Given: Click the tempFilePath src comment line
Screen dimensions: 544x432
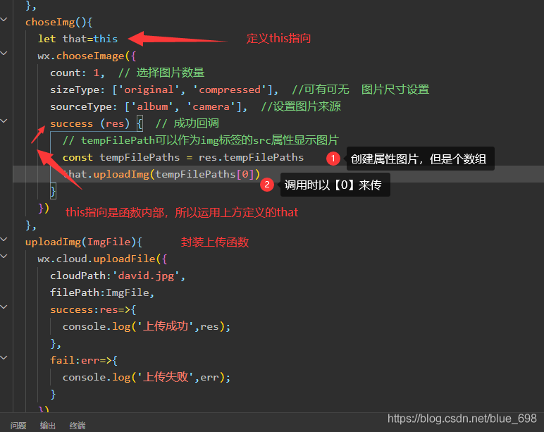Looking at the screenshot, I should [201, 140].
